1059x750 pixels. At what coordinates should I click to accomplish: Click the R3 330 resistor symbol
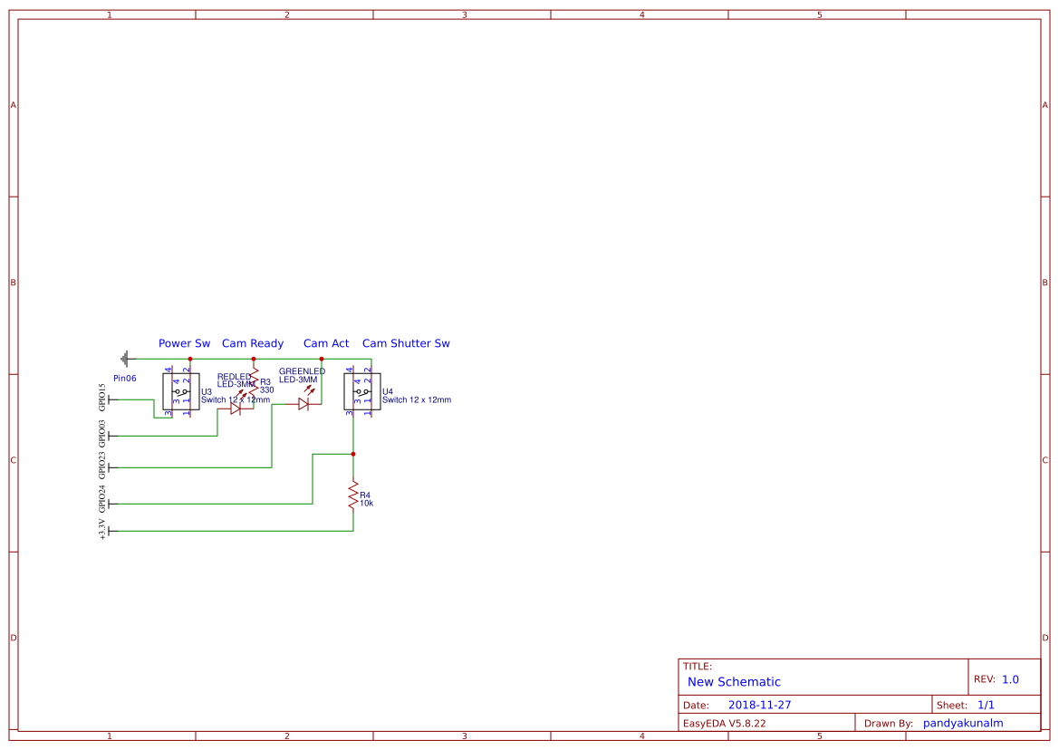point(255,381)
